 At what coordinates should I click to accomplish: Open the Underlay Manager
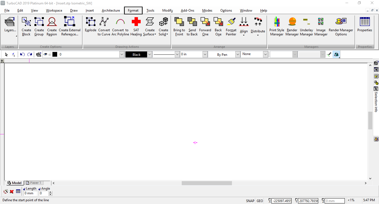(x=307, y=26)
